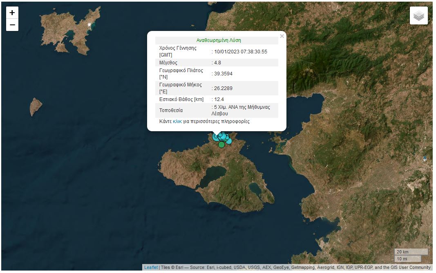The width and height of the screenshot is (436, 273).
Task: Open the map layers control
Action: tap(419, 16)
